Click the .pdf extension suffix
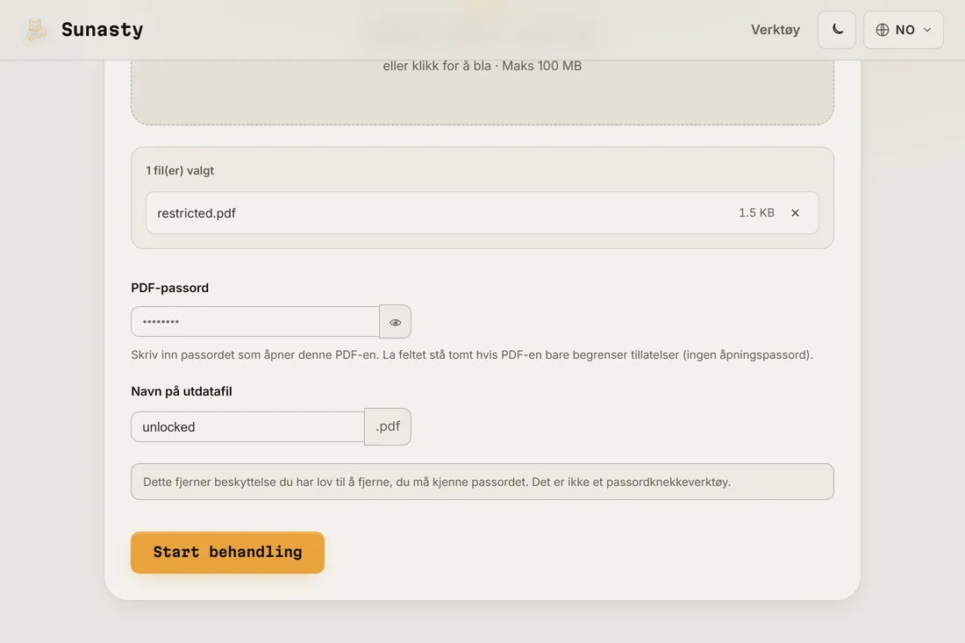965x643 pixels. 388,426
